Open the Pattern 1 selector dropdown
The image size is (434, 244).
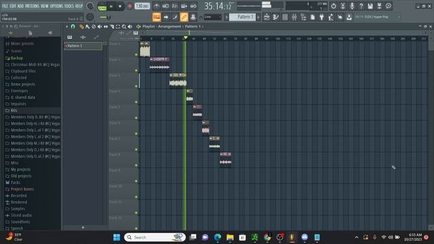pyautogui.click(x=242, y=17)
